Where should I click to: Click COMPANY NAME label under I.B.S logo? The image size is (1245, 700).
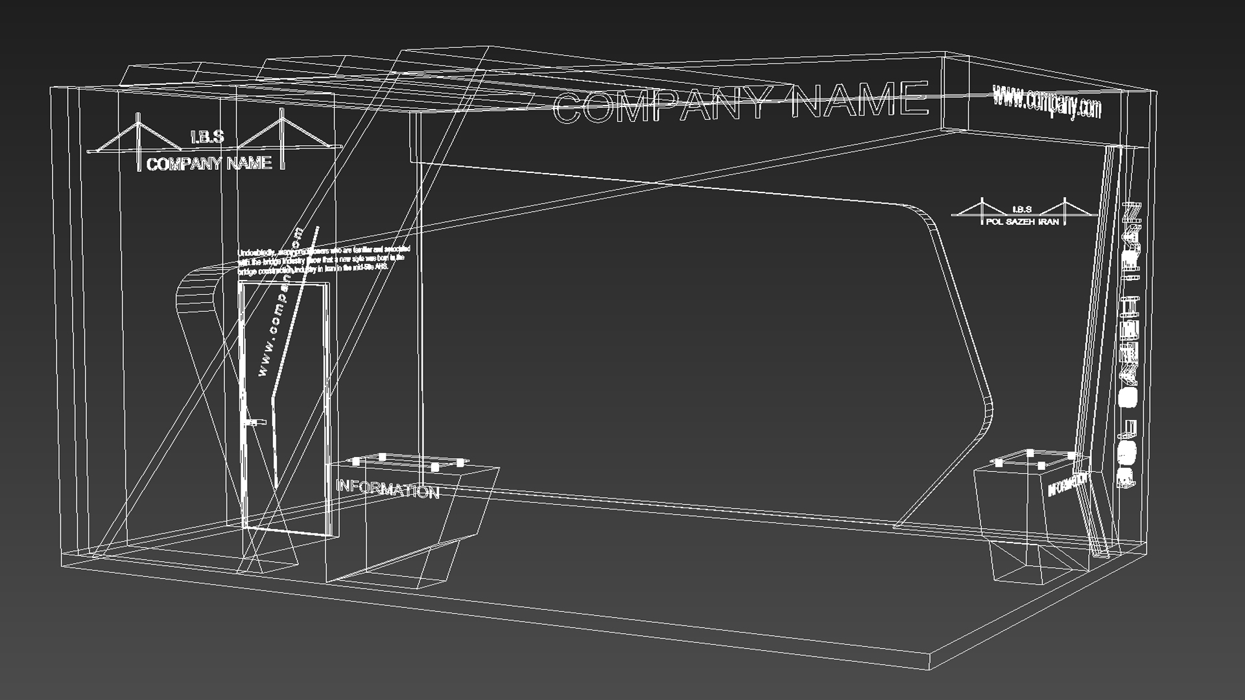tap(209, 164)
